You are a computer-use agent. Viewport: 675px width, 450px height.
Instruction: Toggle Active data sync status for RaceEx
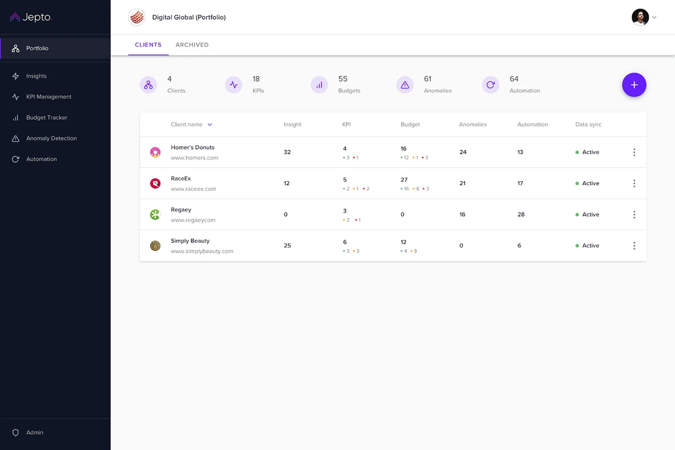(587, 183)
